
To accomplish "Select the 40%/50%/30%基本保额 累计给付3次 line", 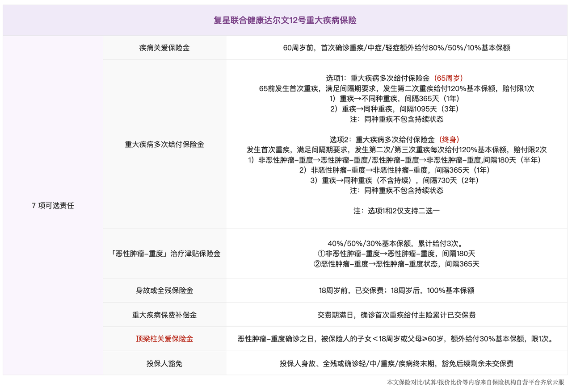I will click(x=396, y=243).
